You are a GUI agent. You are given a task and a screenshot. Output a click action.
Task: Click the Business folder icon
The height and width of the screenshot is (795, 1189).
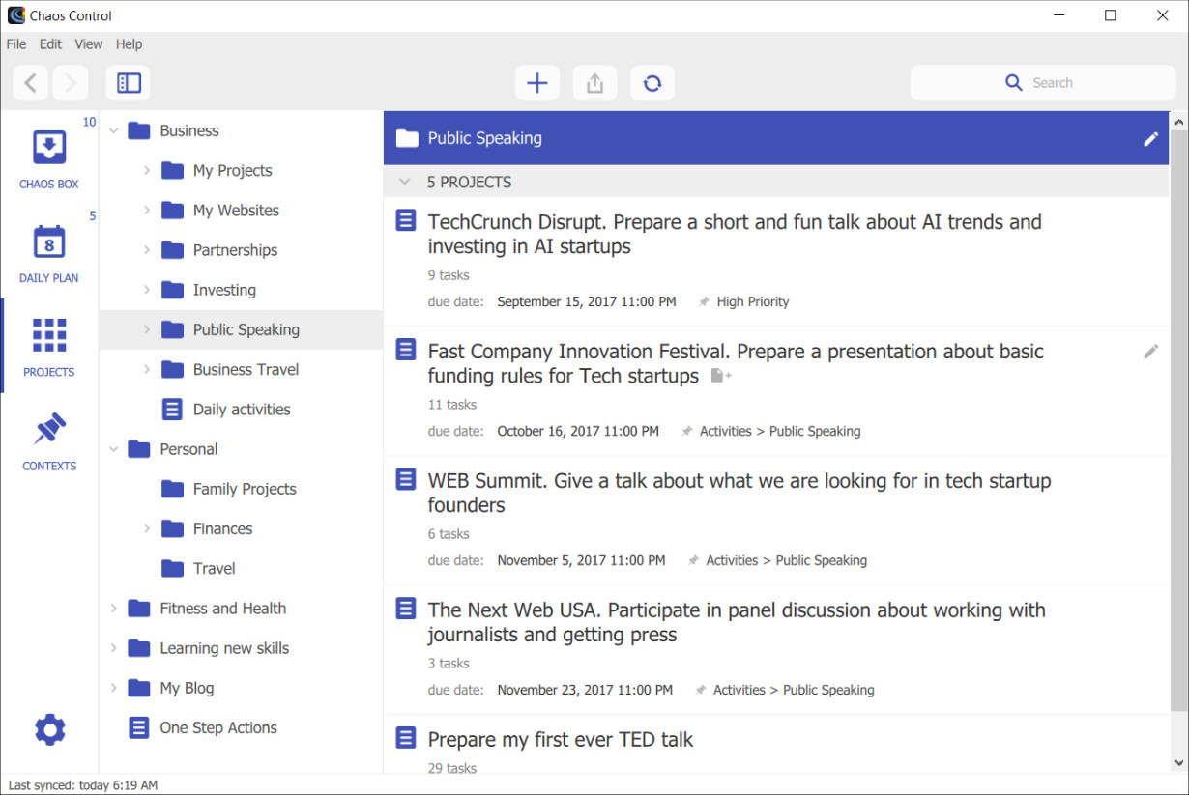pos(139,130)
